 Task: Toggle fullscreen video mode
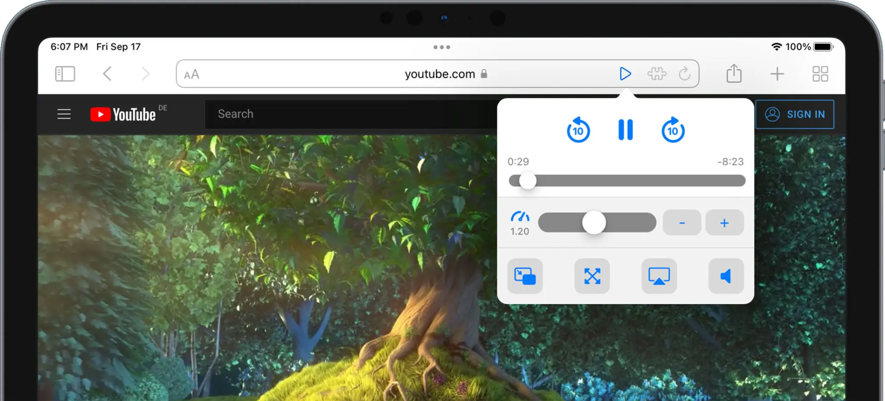pyautogui.click(x=592, y=276)
